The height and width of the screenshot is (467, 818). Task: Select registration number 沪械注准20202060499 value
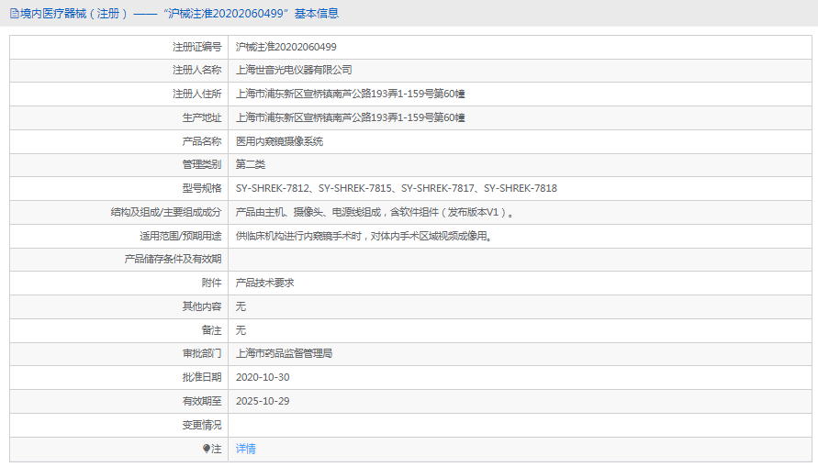286,47
